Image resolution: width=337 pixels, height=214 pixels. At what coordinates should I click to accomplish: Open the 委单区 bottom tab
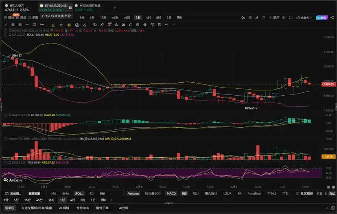pos(9,208)
